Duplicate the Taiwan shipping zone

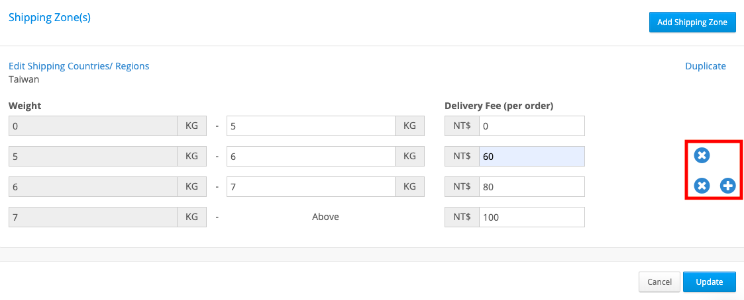(705, 66)
